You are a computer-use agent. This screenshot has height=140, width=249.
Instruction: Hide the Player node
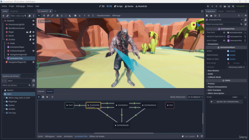33,32
